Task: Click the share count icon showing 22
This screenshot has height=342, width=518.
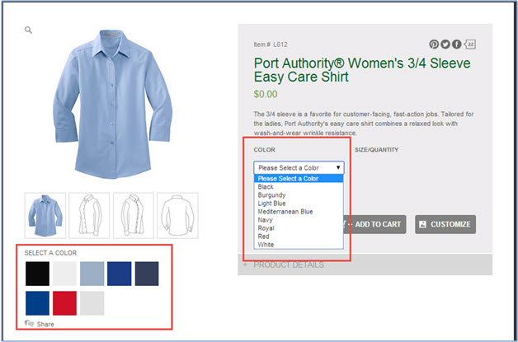Action: 470,45
